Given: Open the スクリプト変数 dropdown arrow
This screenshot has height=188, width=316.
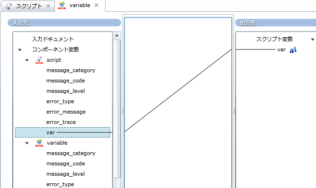Looking at the screenshot, I should 312,39.
